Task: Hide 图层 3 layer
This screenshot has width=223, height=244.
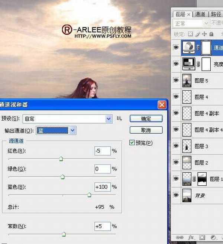Action: pos(176,146)
